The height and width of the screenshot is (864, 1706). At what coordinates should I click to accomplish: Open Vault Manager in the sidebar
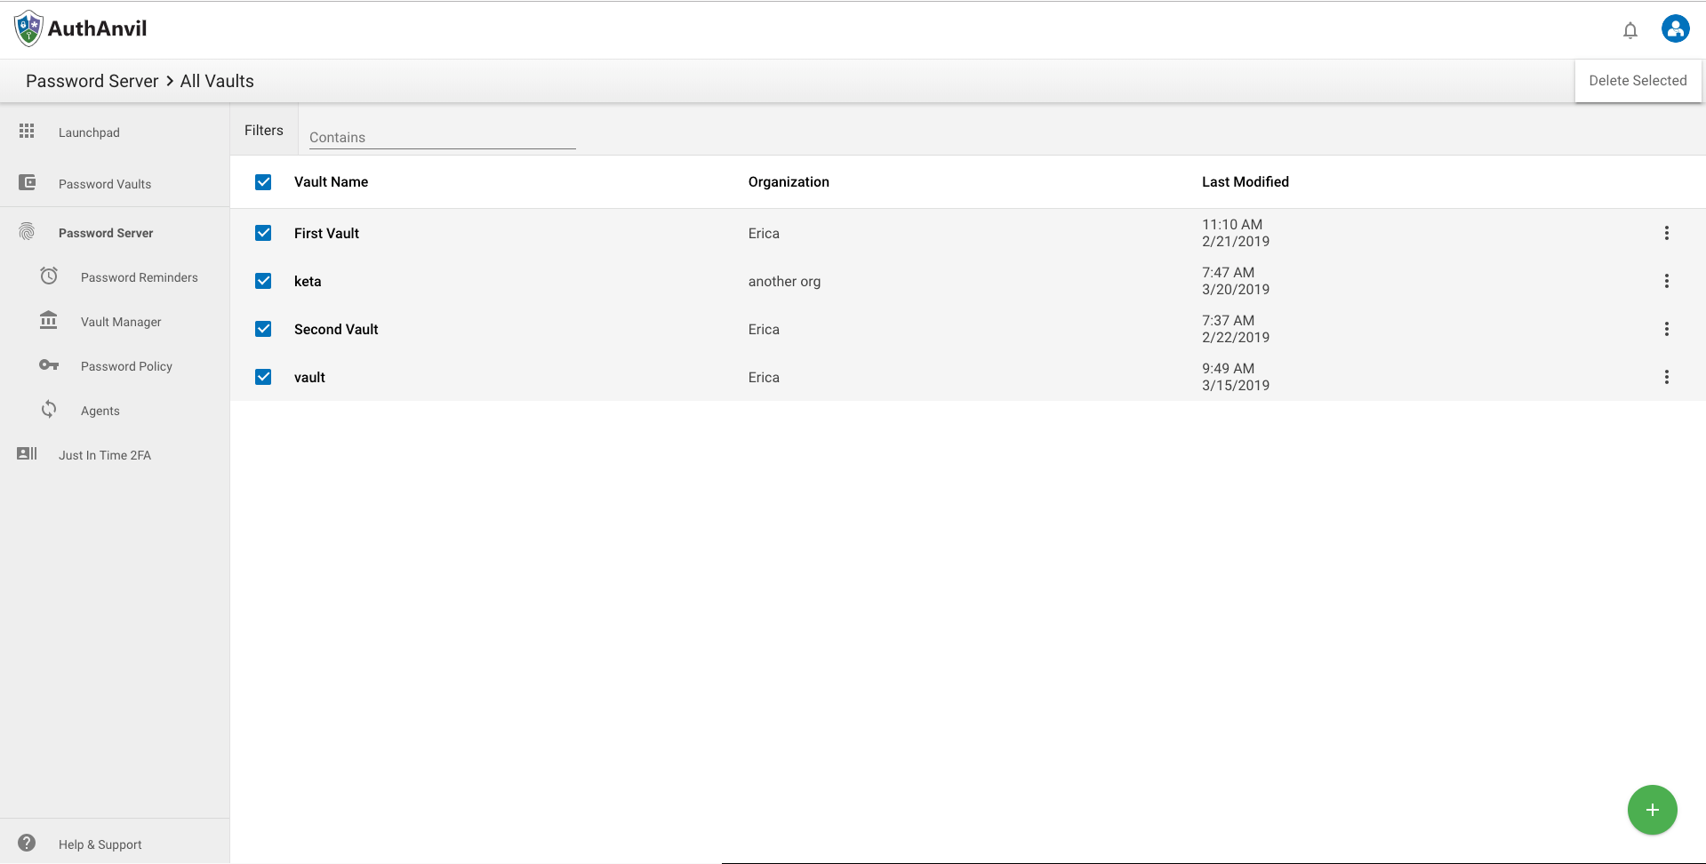click(x=121, y=322)
